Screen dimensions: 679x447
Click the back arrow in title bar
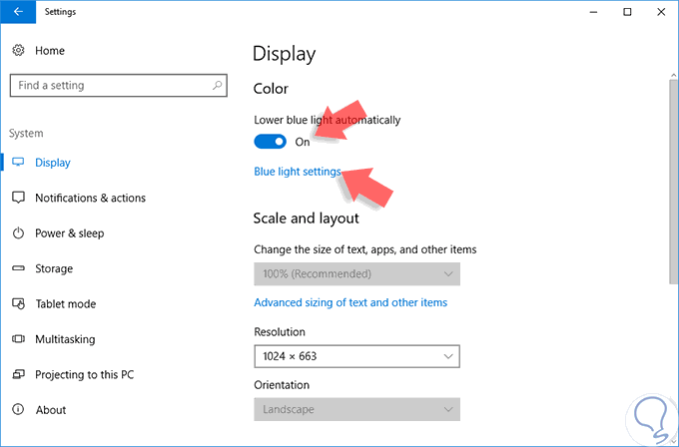point(18,12)
